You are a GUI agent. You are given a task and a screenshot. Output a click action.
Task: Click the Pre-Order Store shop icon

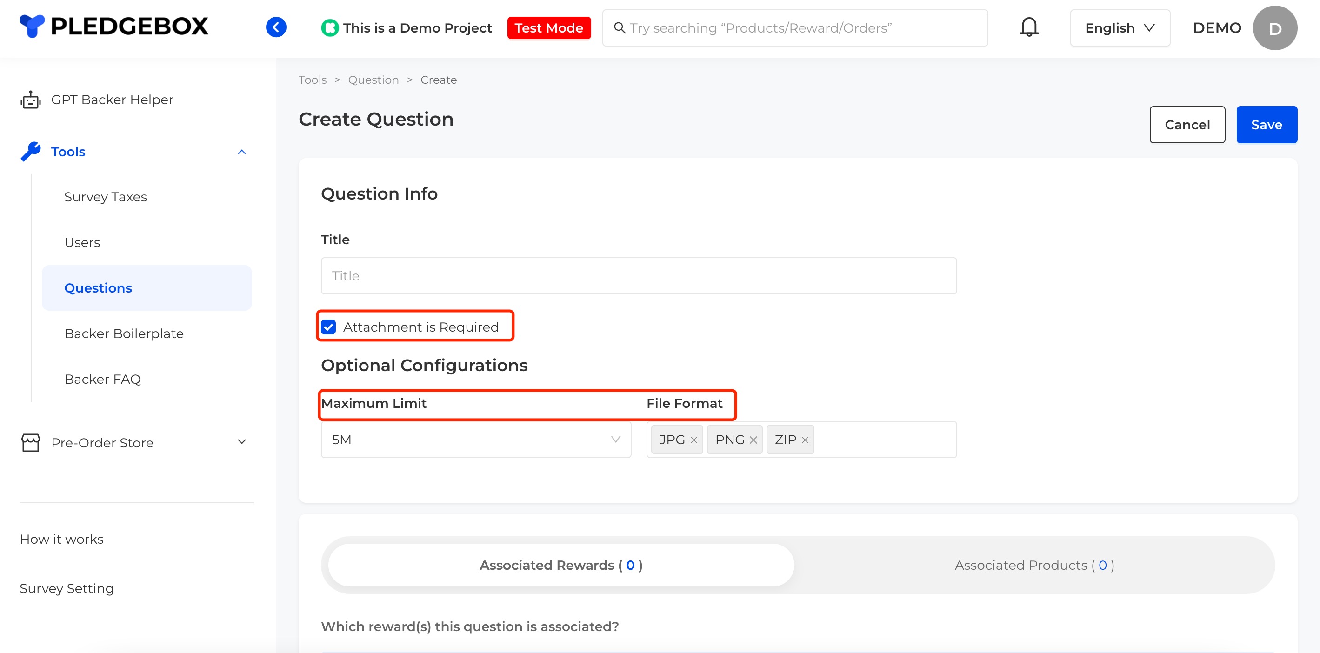click(31, 442)
